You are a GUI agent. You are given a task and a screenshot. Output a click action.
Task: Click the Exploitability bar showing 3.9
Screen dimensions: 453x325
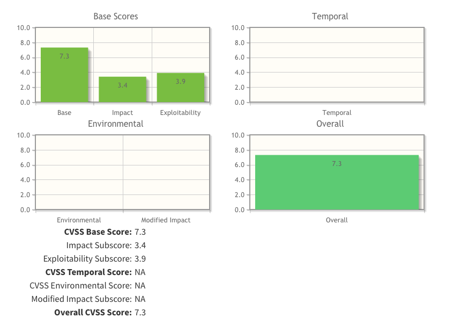click(181, 88)
